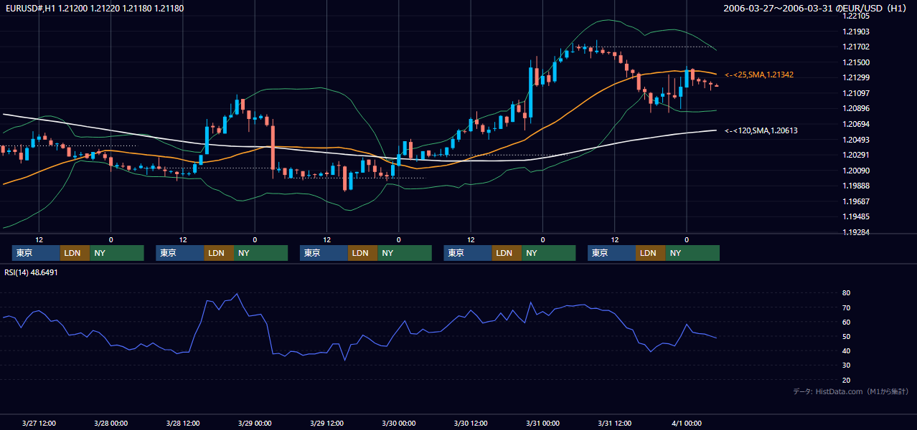Screen dimensions: 917x430
Task: Select the 3/31 00:00 time axis label
Action: 542,423
